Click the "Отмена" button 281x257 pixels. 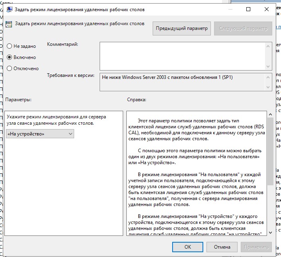tap(222, 247)
